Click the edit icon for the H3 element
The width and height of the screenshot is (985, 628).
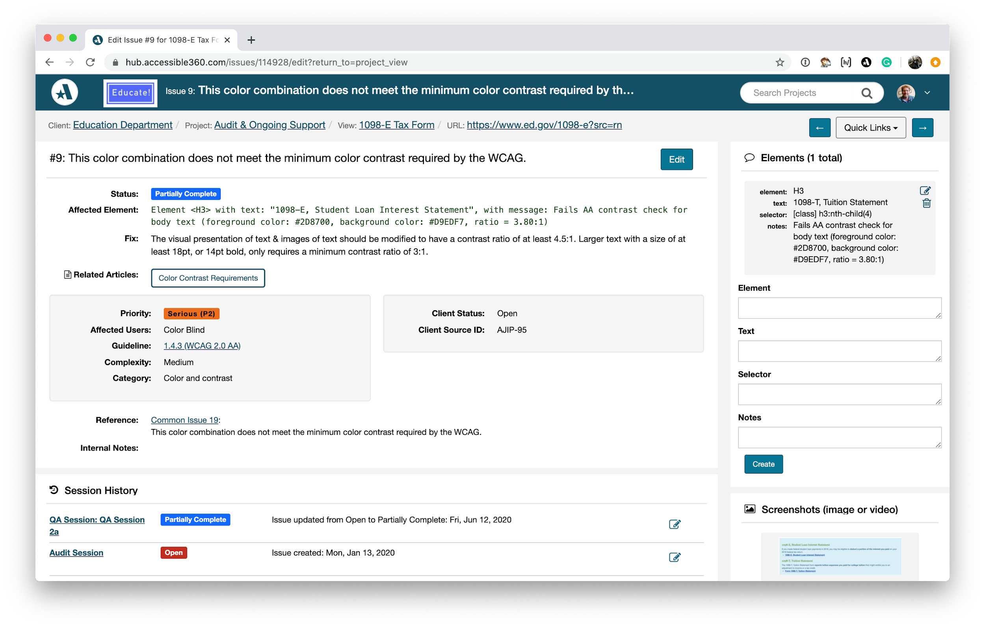tap(925, 191)
